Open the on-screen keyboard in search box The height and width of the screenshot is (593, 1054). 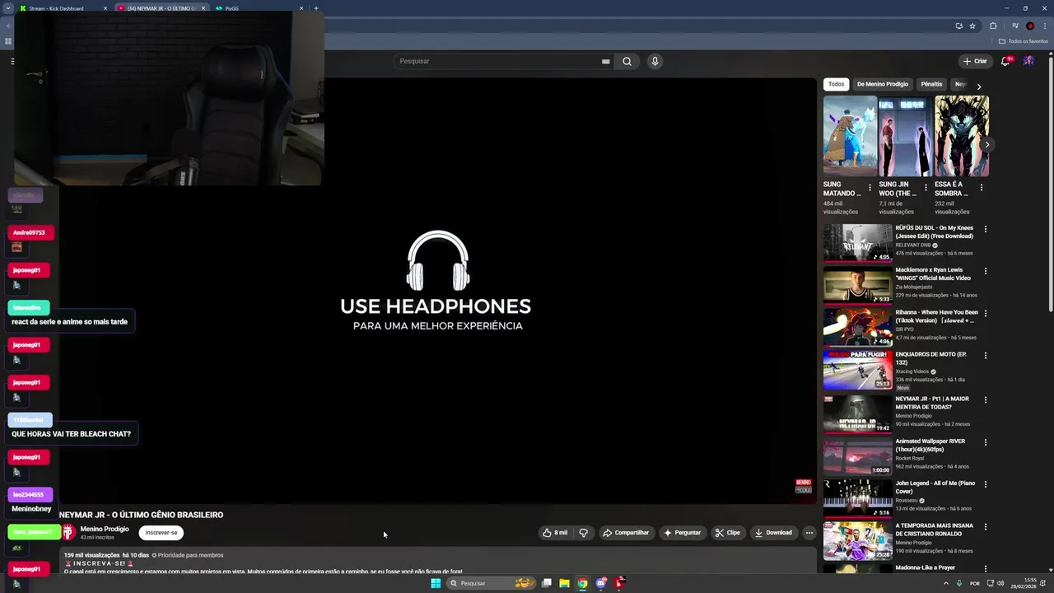[x=605, y=61]
